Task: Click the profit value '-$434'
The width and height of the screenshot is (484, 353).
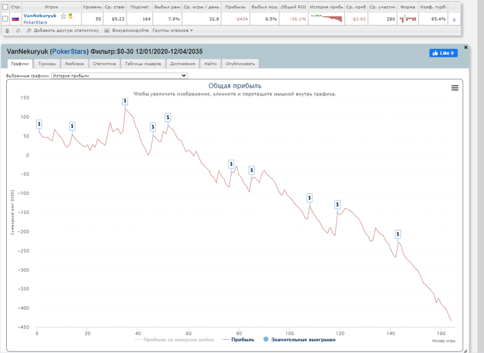Action: click(241, 19)
